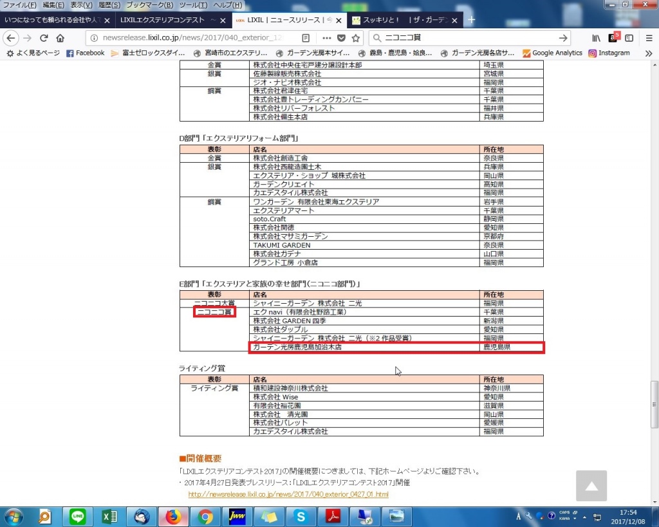Open the browser home page

pyautogui.click(x=60, y=38)
